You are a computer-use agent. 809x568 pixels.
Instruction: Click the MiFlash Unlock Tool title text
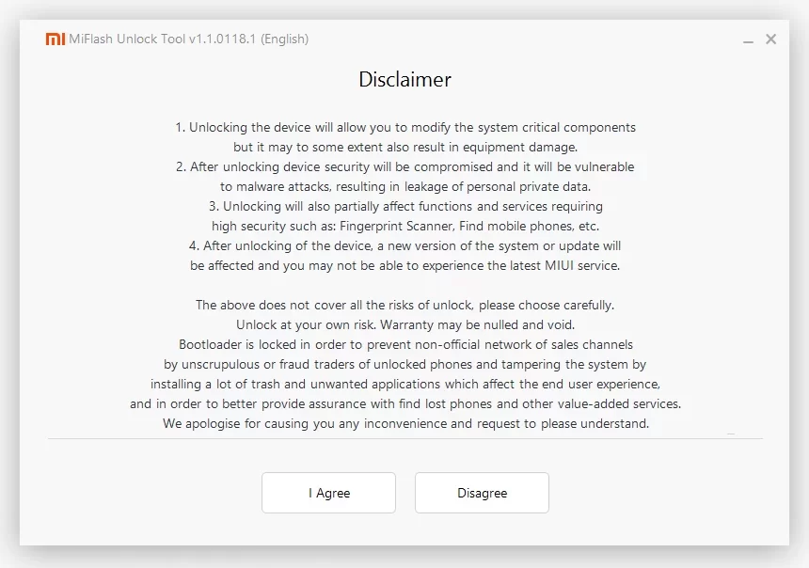[188, 39]
